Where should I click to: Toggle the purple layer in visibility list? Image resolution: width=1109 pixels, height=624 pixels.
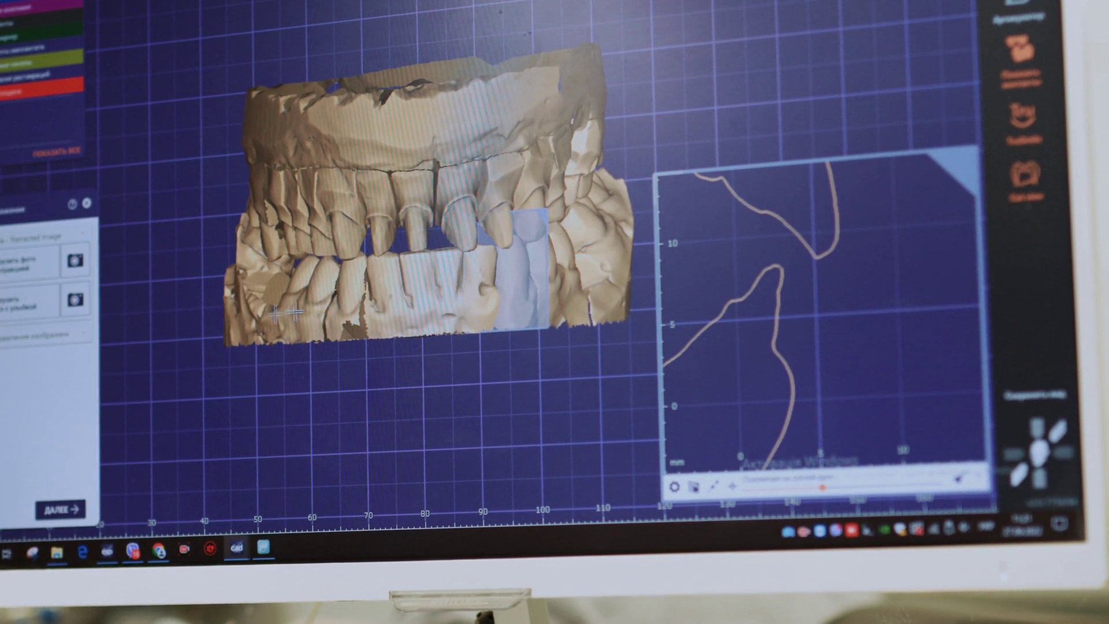coord(40,5)
